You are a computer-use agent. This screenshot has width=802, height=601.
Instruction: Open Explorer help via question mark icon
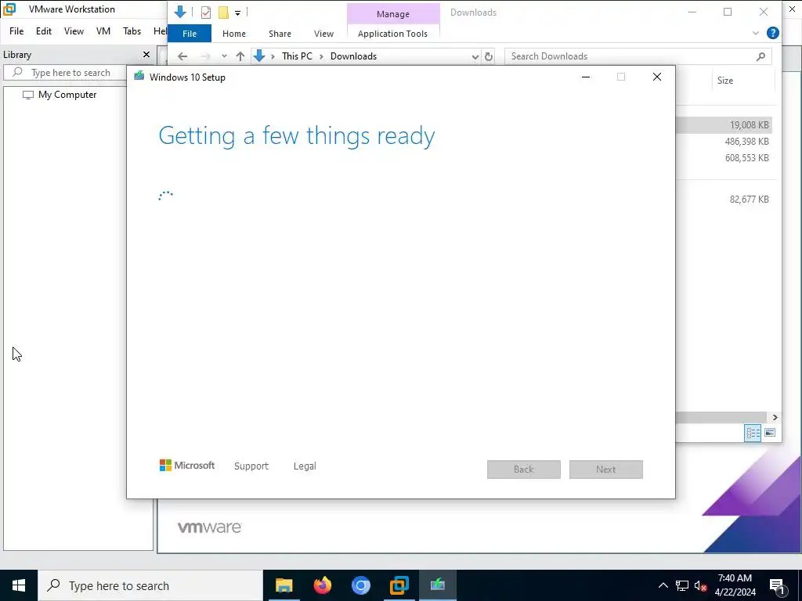tap(773, 33)
